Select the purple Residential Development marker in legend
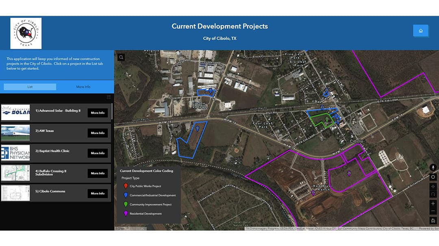This screenshot has width=439, height=246. click(x=126, y=214)
